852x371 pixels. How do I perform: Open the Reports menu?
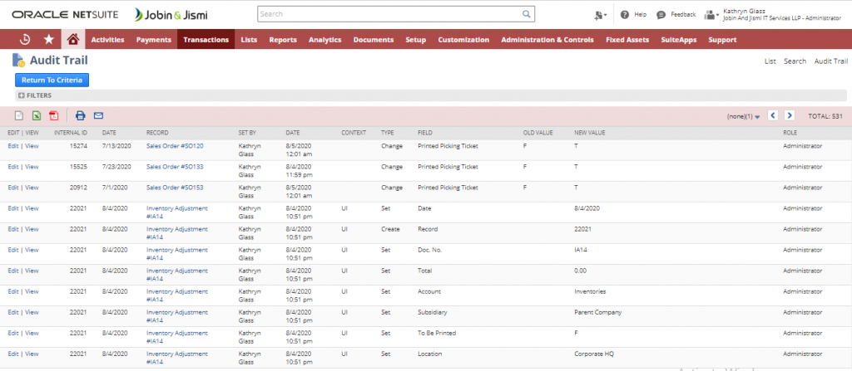[283, 39]
